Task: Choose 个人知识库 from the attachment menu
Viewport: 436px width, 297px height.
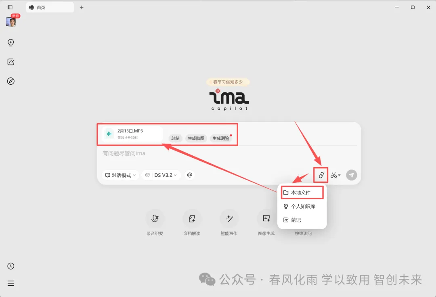Action: pyautogui.click(x=302, y=207)
